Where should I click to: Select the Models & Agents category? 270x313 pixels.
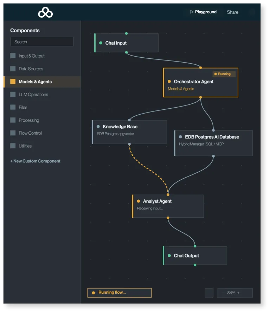point(42,82)
